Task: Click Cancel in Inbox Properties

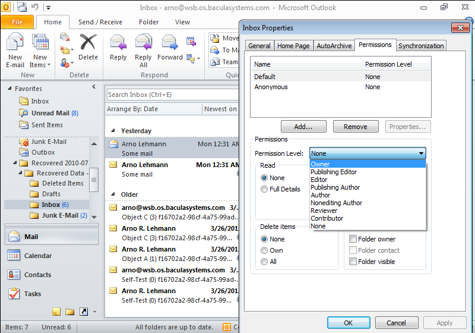Action: [x=397, y=323]
